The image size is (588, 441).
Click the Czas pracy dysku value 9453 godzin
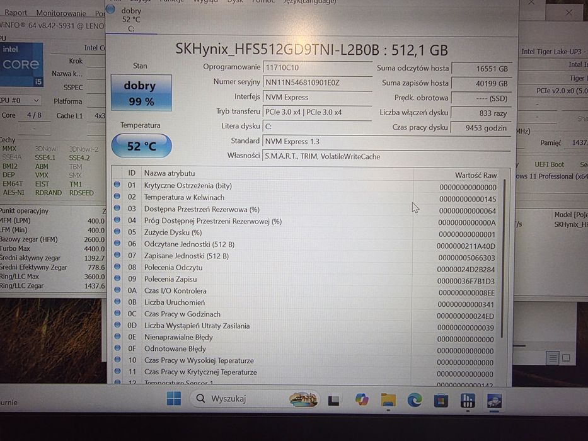pos(481,127)
